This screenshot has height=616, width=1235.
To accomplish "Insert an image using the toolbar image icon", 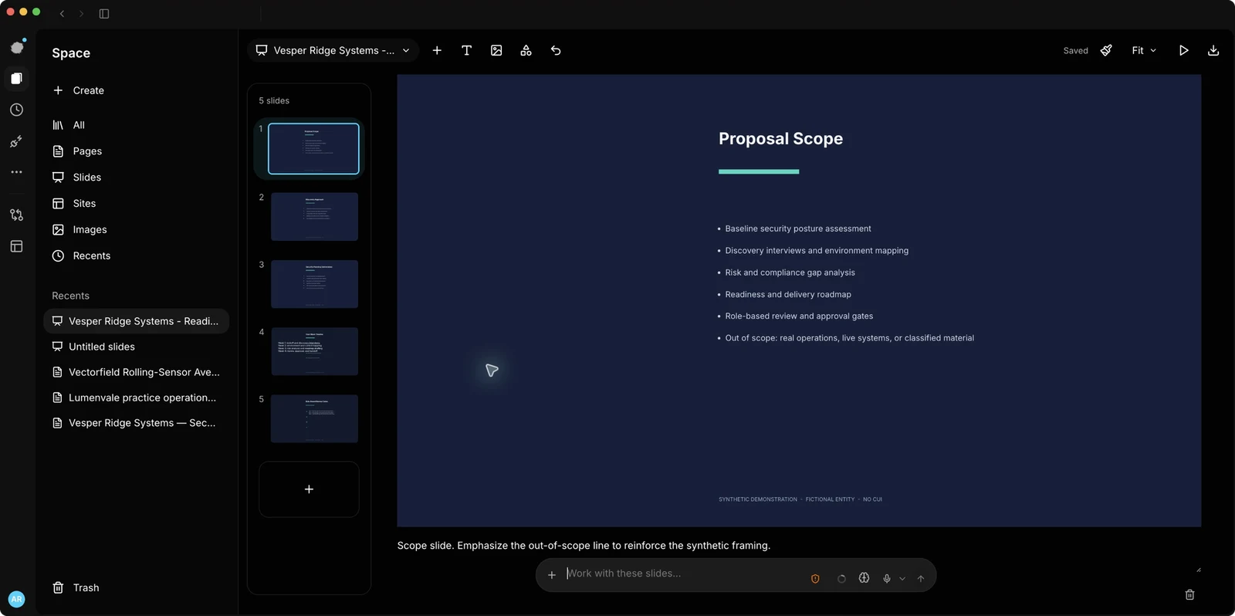I will coord(496,50).
